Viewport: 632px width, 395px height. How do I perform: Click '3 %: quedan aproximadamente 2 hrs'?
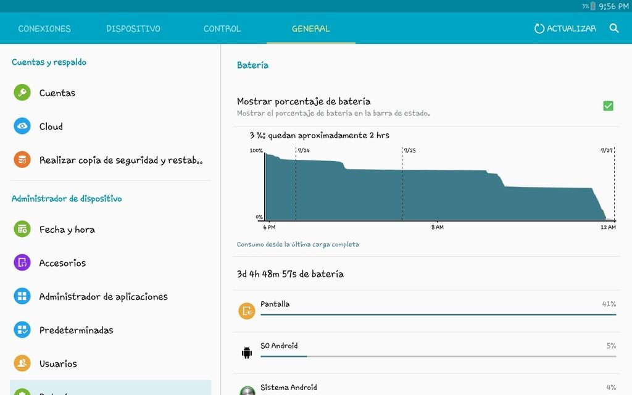[x=319, y=135]
